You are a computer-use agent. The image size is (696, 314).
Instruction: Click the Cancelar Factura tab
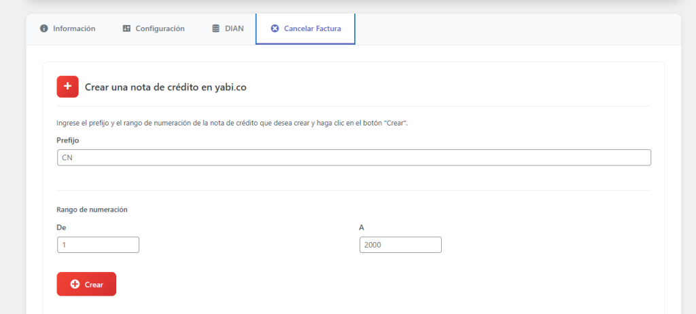[305, 28]
